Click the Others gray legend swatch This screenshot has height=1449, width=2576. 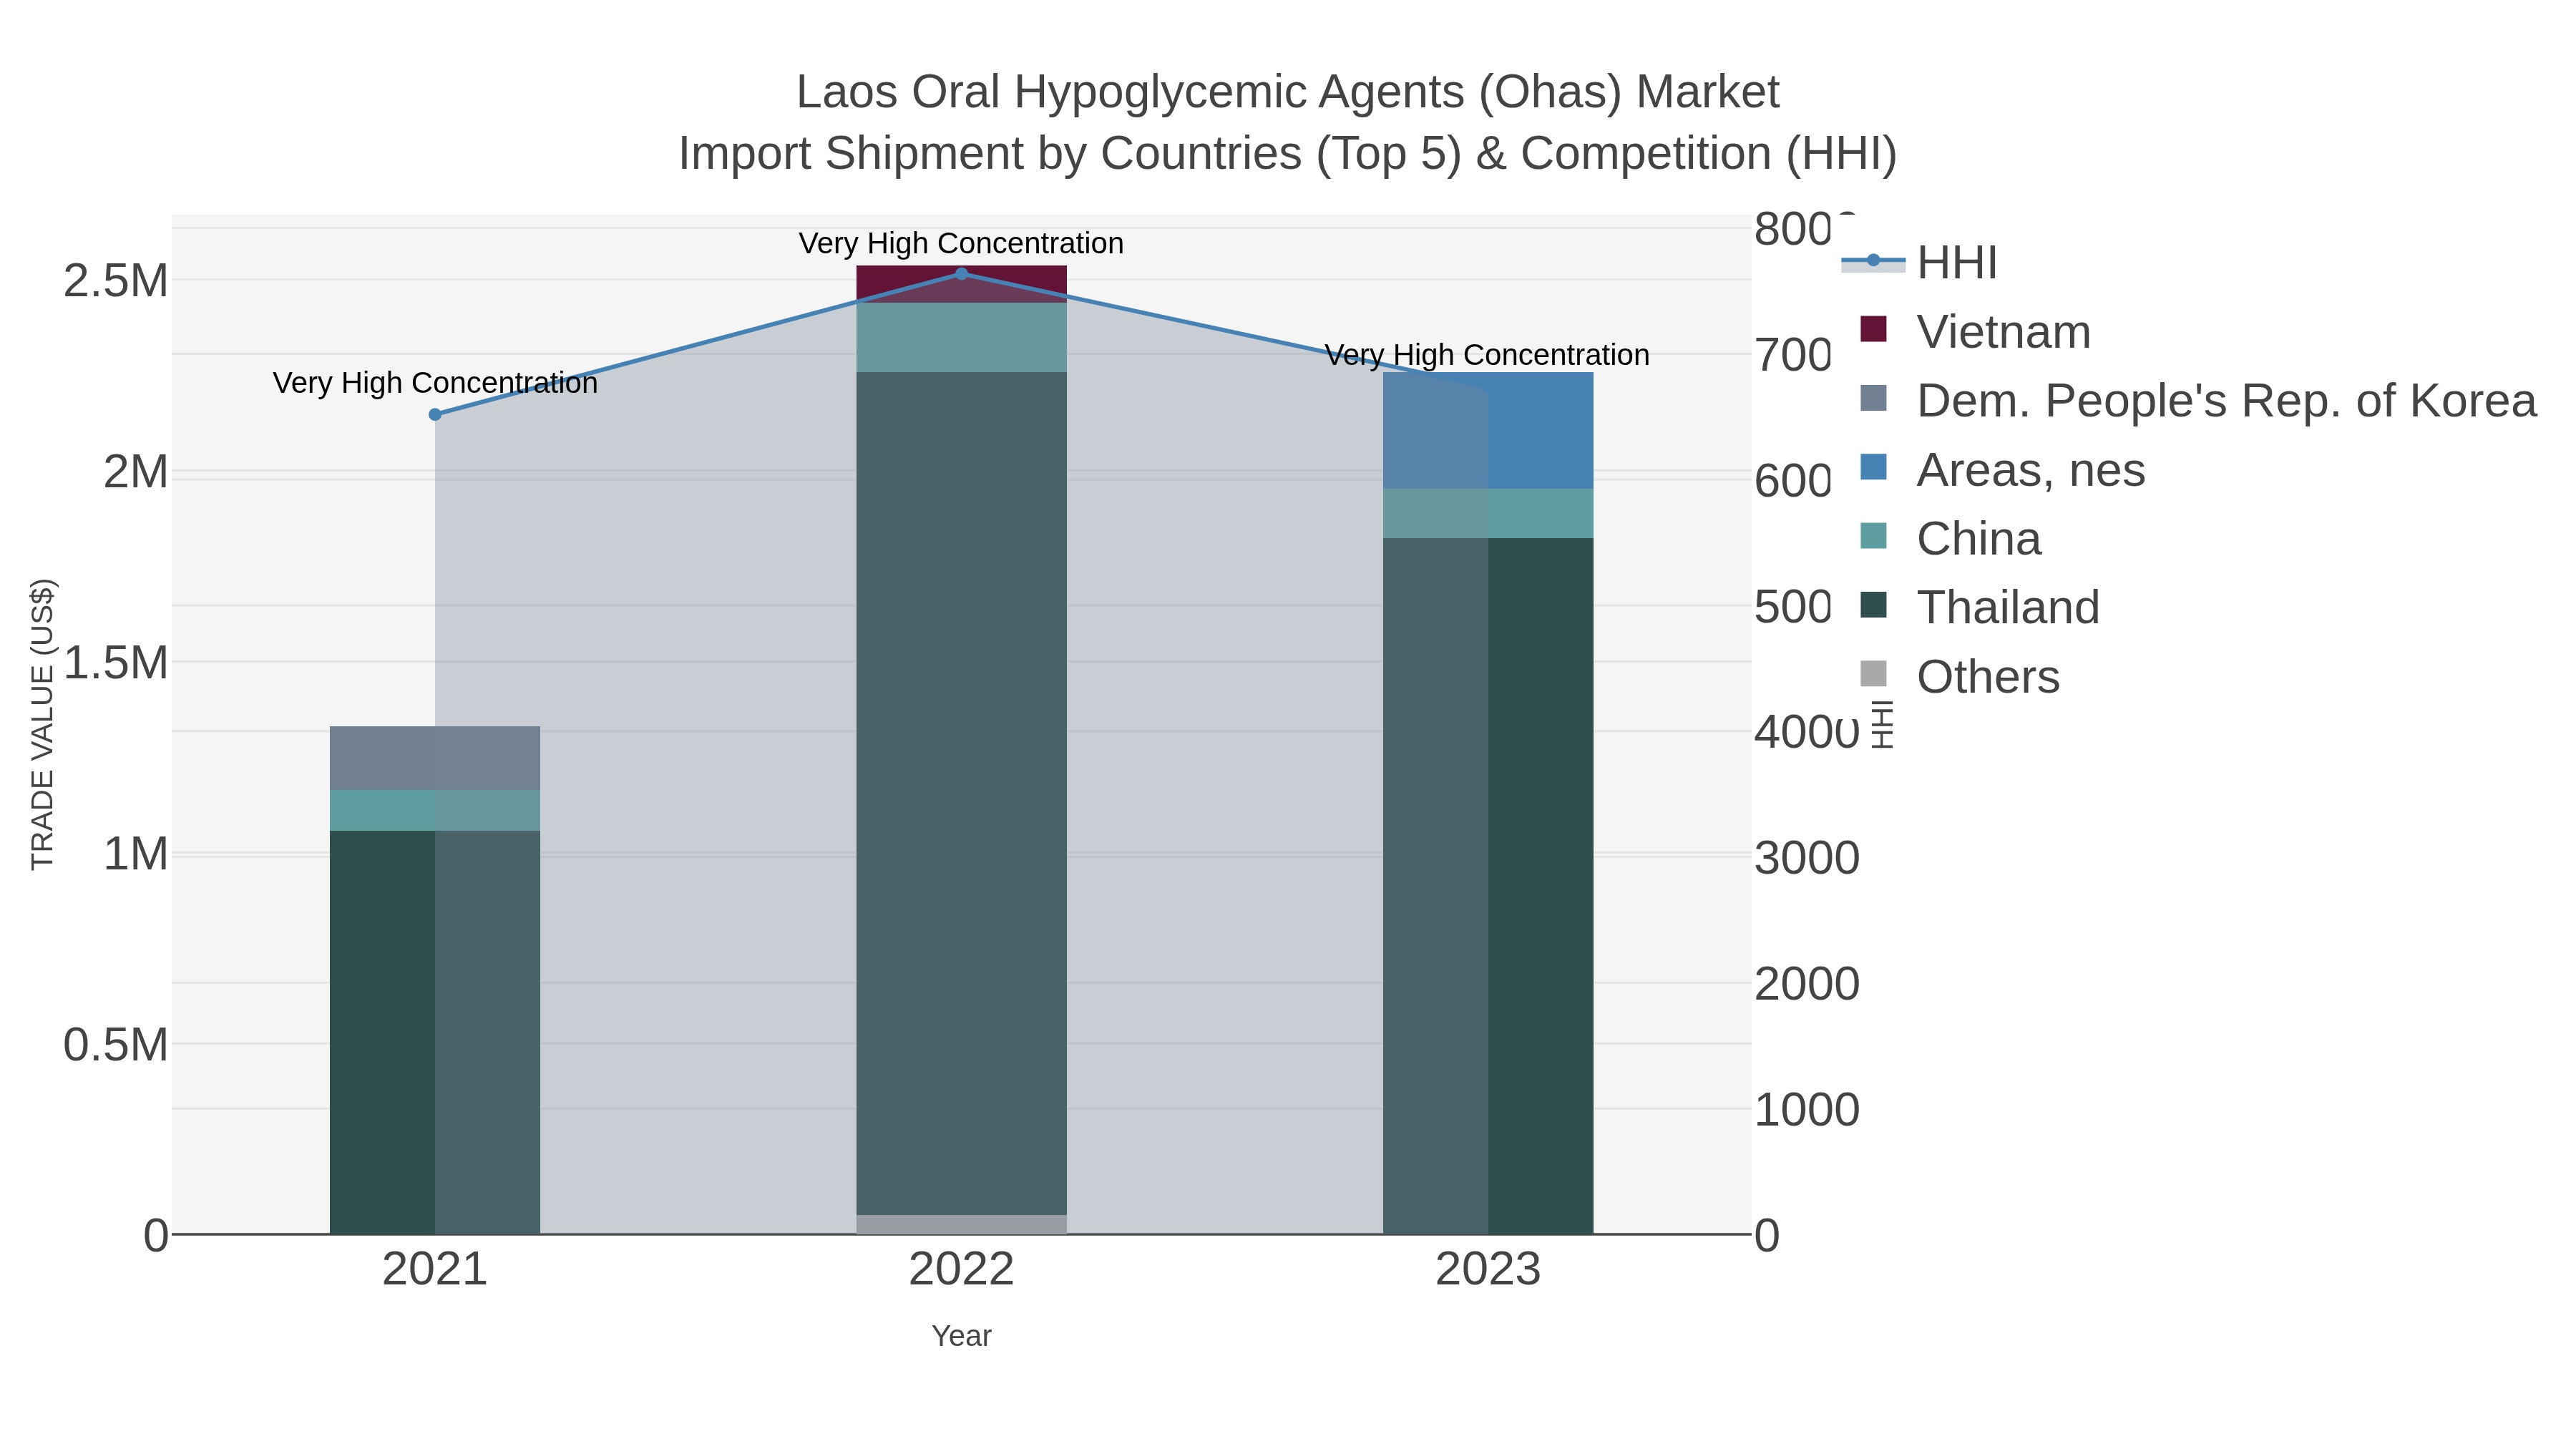[1873, 674]
